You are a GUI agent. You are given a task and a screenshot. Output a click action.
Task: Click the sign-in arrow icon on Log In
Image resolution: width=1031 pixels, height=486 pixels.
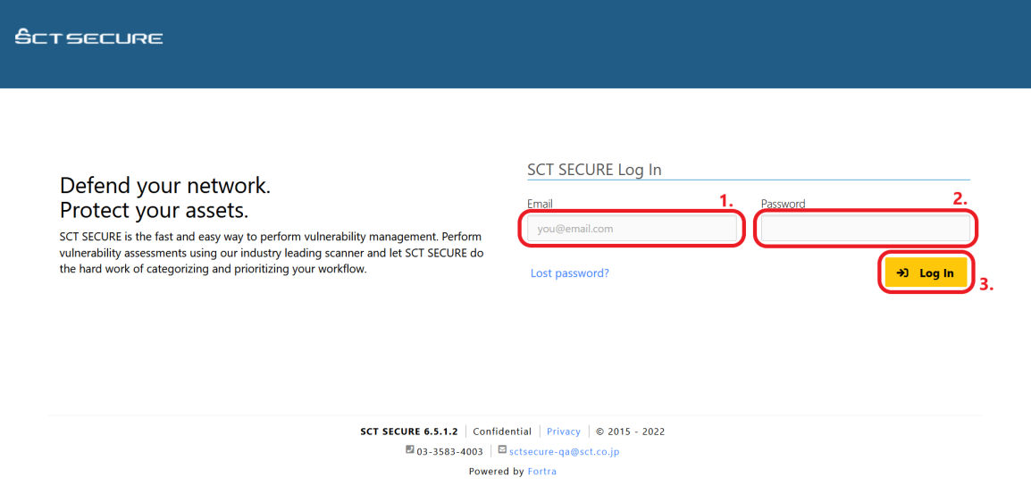pos(902,272)
